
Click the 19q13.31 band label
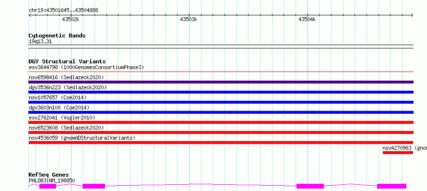point(40,42)
